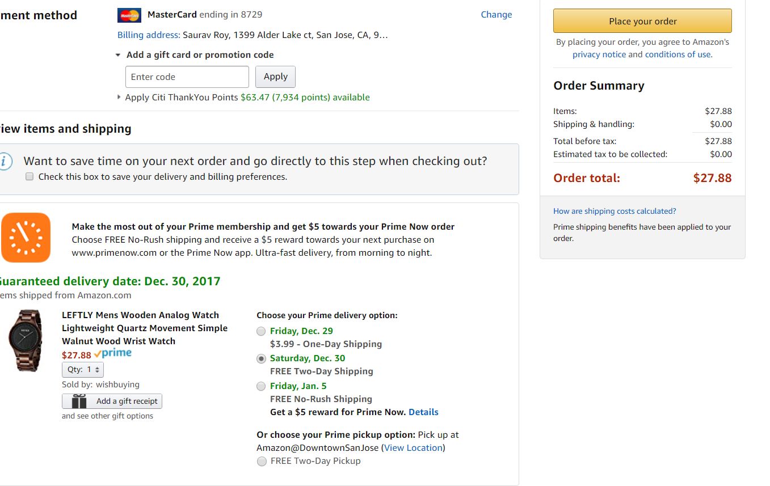Collapse the gift card or promotion code section

click(117, 54)
